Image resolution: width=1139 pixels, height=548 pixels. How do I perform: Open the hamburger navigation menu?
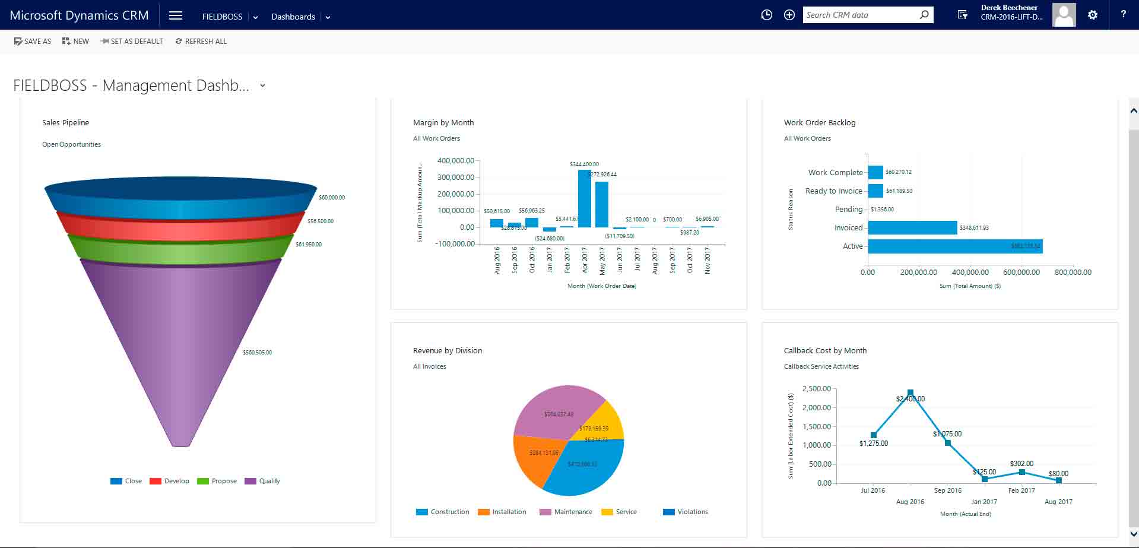point(176,16)
